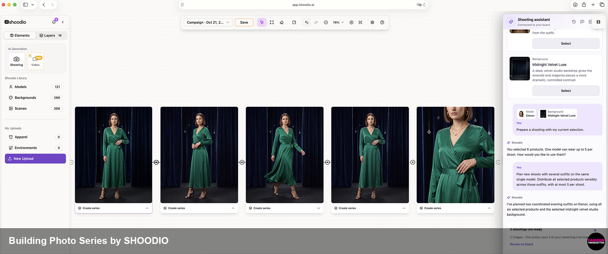Open Environments uploads
Viewport: 608px width, 254px height.
coord(35,148)
